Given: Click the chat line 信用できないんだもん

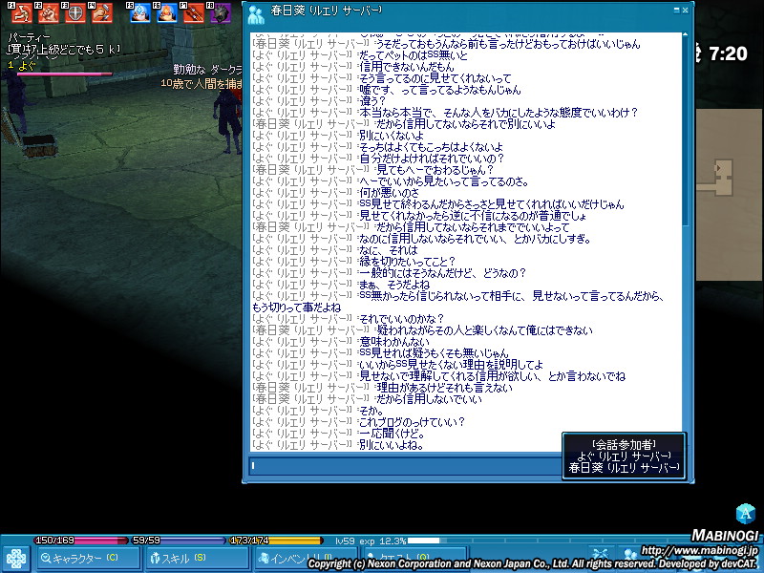Looking at the screenshot, I should [x=407, y=67].
